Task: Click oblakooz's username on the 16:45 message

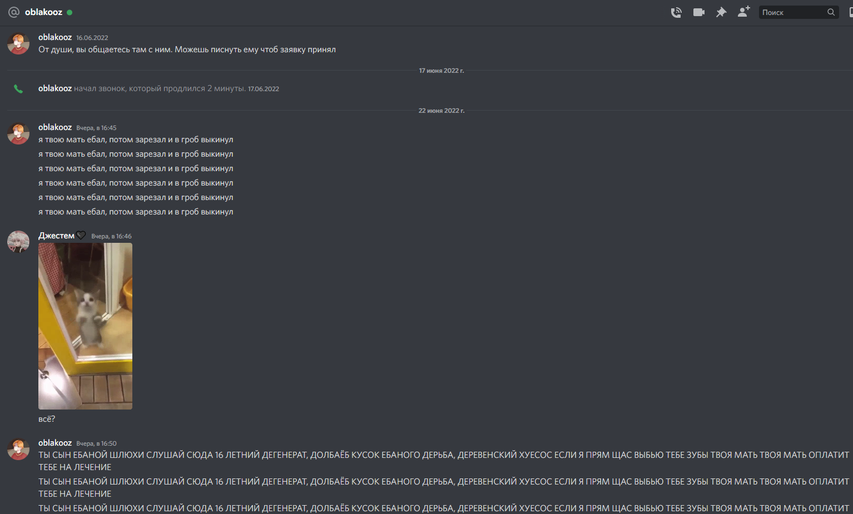Action: 55,127
